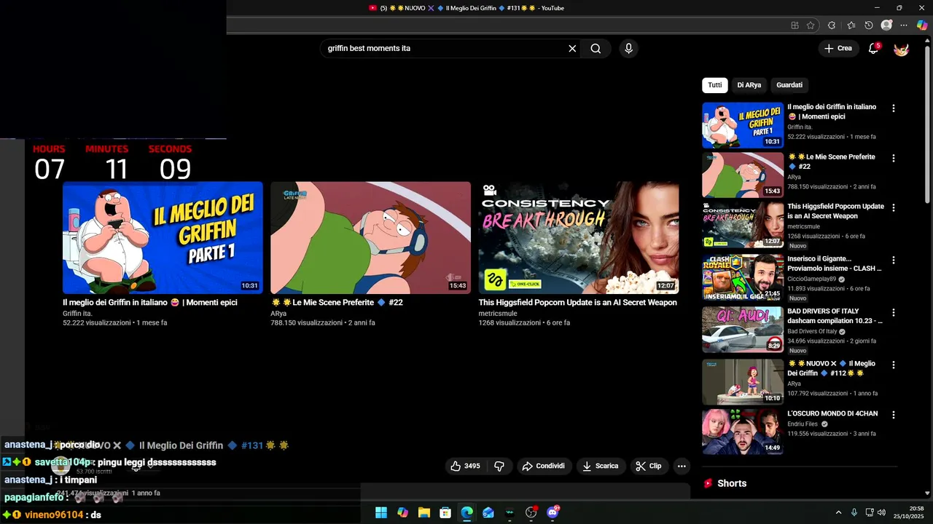Create a clip with the Clip button

[x=649, y=466]
